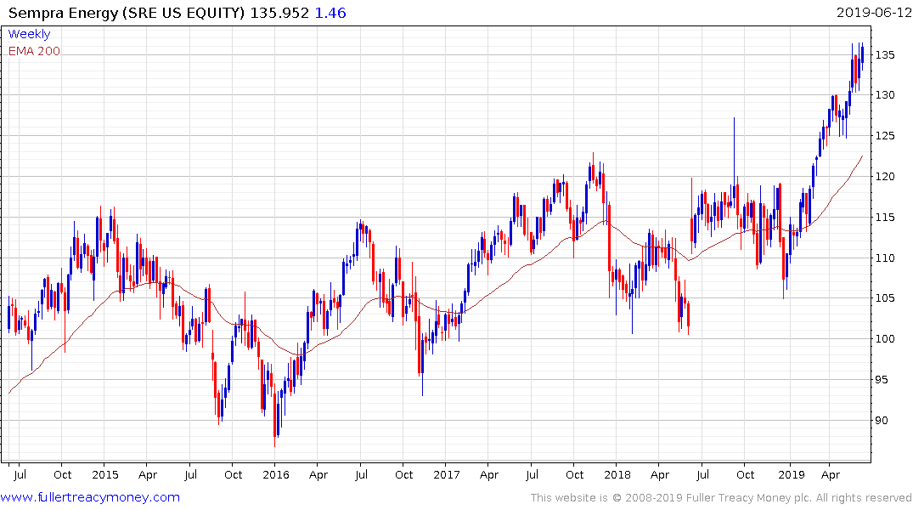Open the www.fullertreacymoney.com link
Viewport: 913px width, 510px height.
pyautogui.click(x=90, y=497)
